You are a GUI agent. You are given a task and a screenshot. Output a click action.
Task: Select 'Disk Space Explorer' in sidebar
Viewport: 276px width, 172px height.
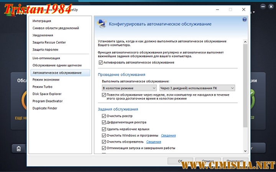(47, 94)
